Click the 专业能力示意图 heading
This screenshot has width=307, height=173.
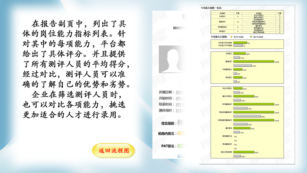(219, 37)
